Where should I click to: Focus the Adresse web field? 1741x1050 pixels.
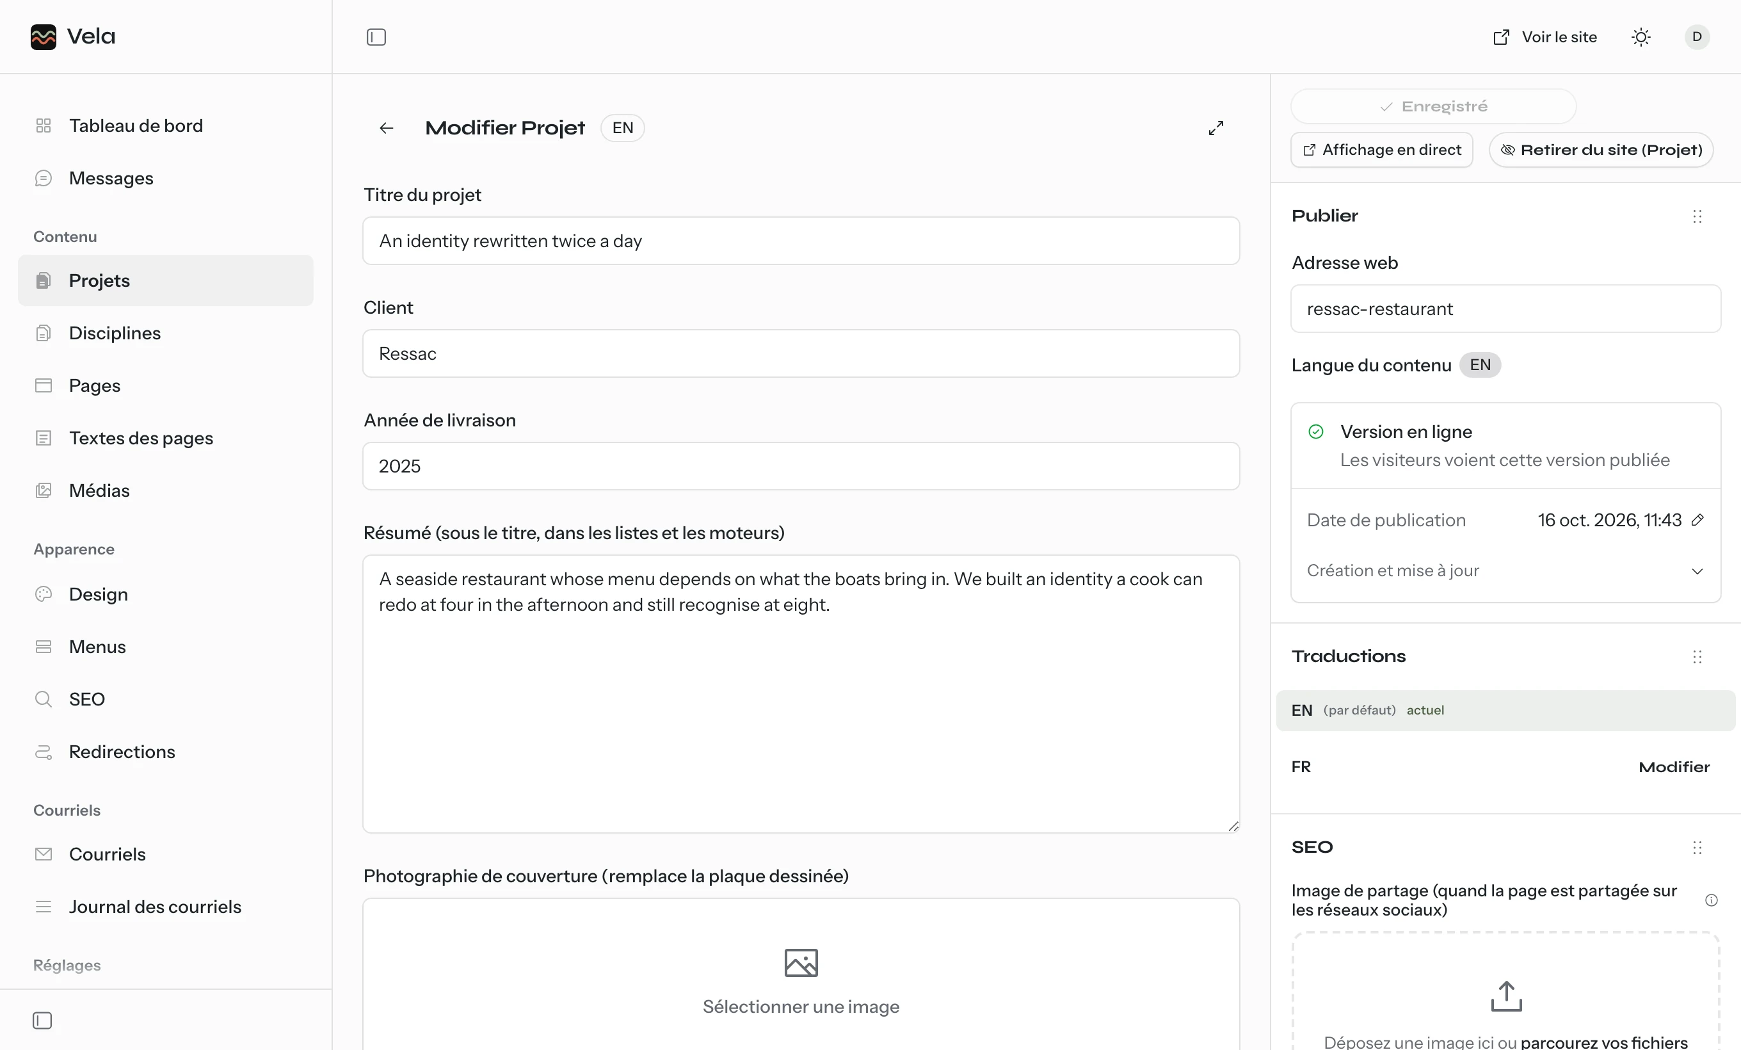pos(1505,309)
